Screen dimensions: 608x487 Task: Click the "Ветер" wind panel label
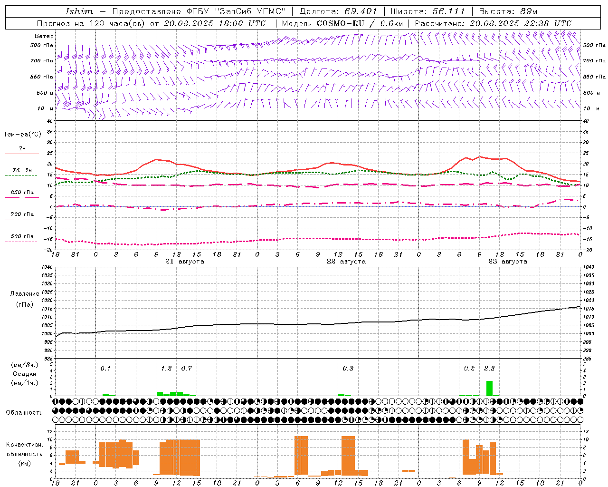(44, 36)
